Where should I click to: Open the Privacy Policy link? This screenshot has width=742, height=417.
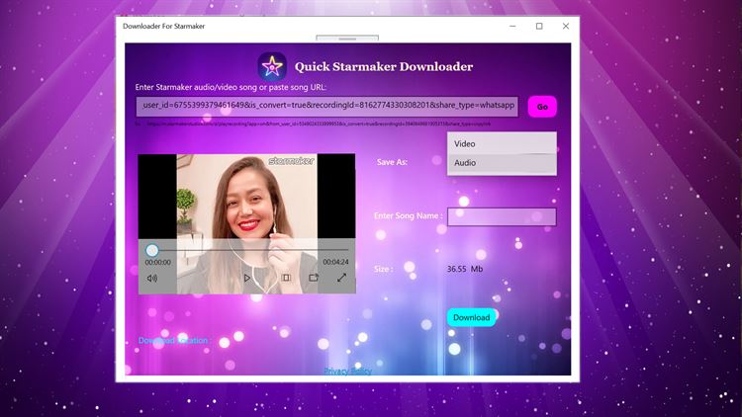coord(348,372)
